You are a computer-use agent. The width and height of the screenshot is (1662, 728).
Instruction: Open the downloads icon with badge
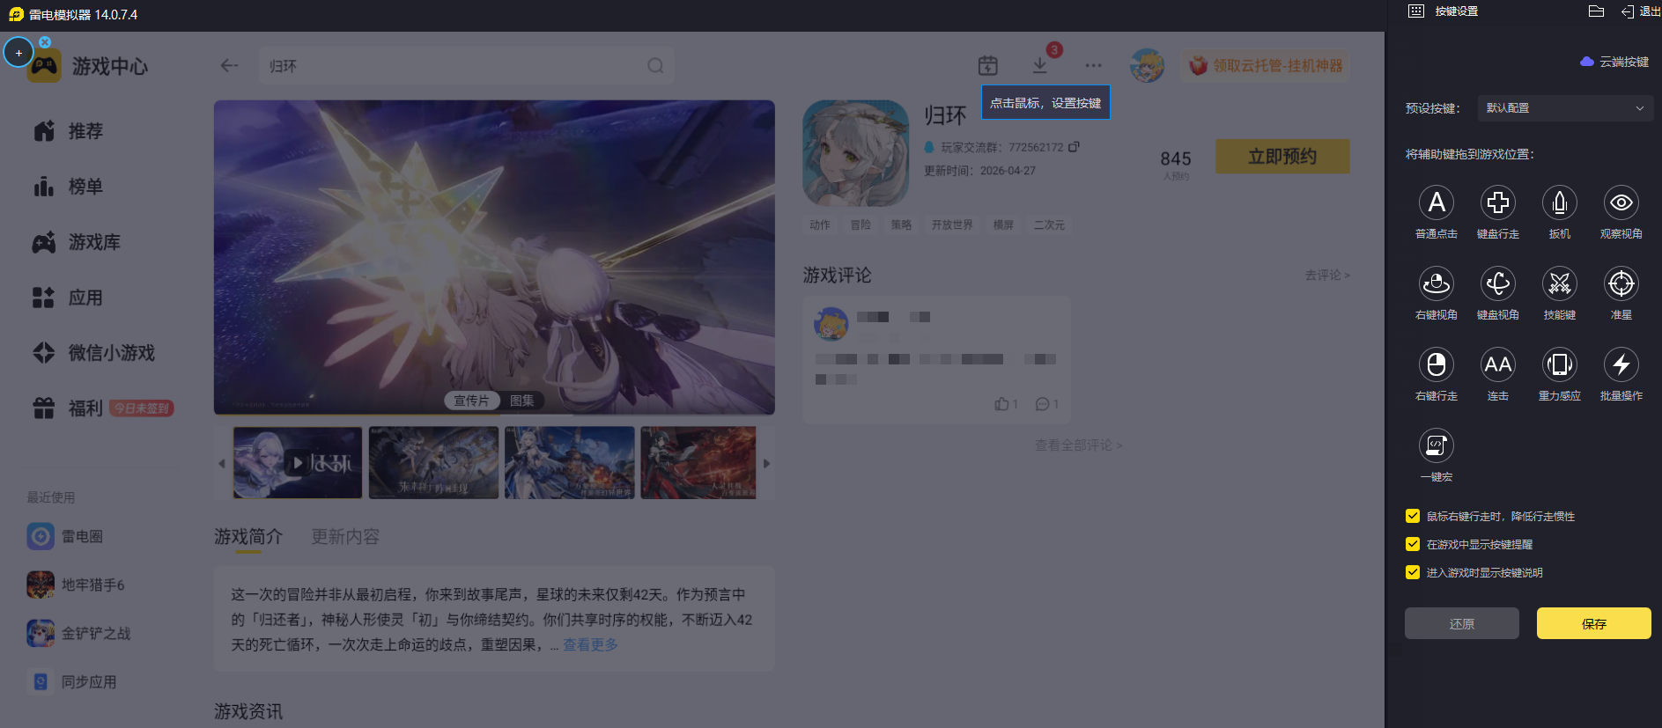pos(1040,65)
